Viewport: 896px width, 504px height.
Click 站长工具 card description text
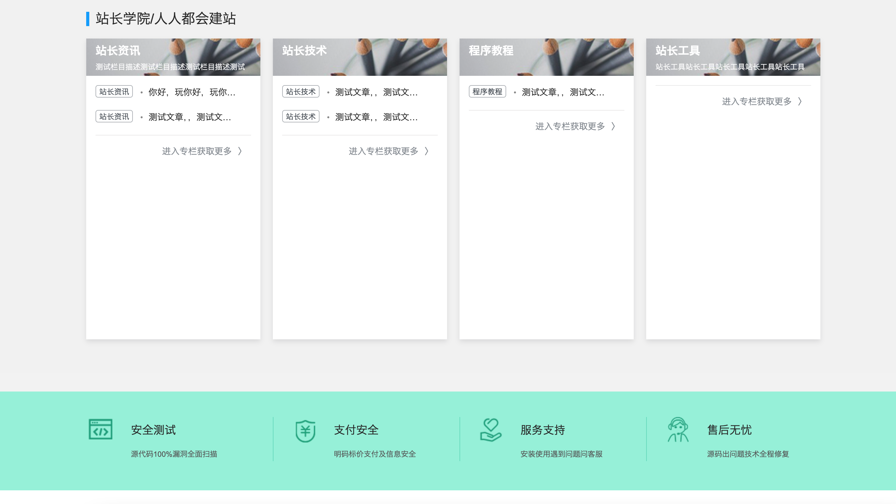730,67
